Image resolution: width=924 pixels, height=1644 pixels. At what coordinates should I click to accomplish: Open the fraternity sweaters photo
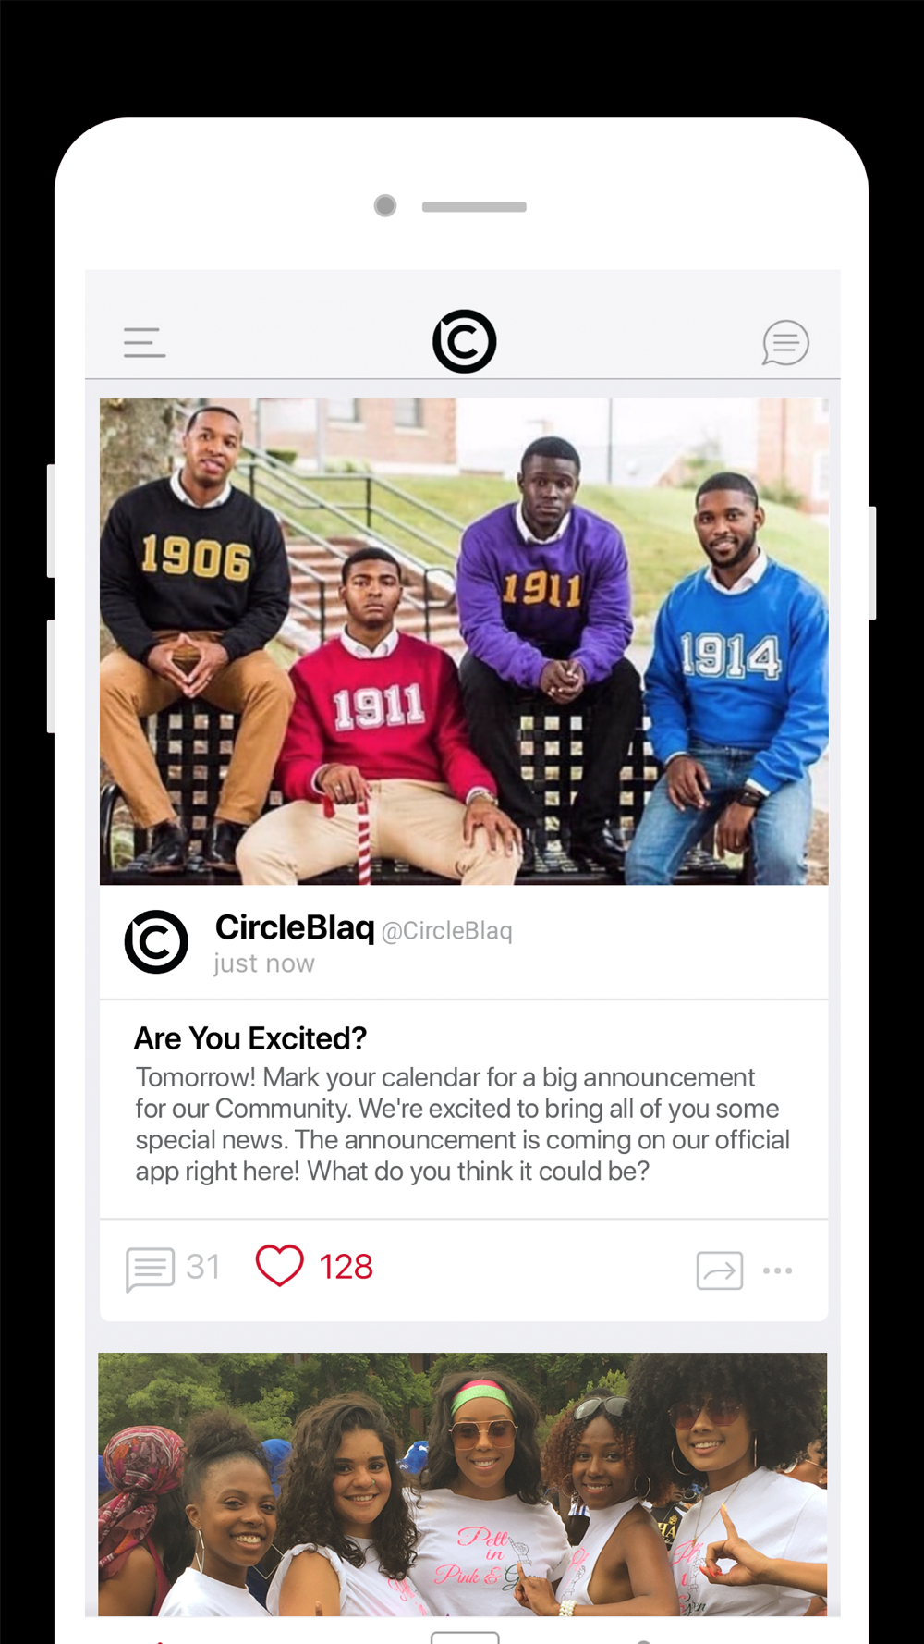(x=464, y=641)
